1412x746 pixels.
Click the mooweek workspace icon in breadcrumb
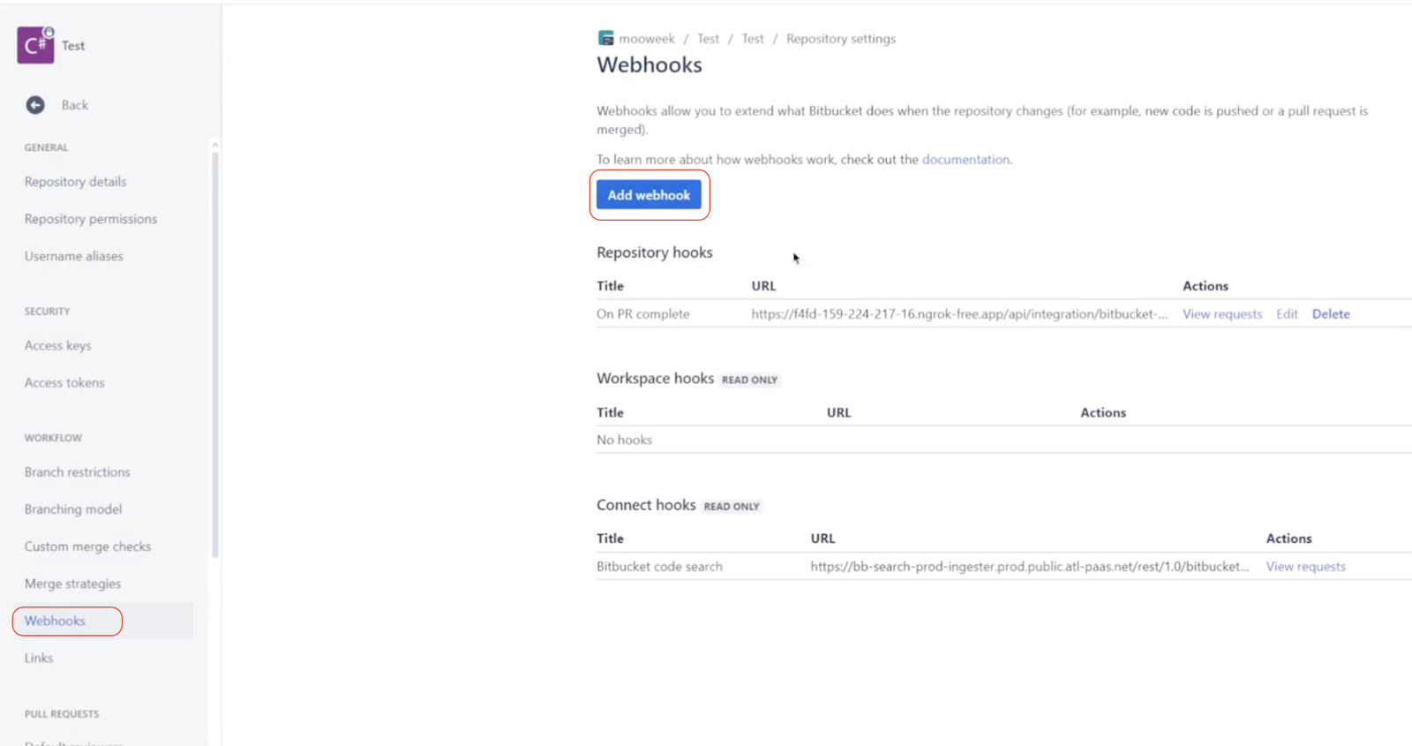pyautogui.click(x=605, y=38)
